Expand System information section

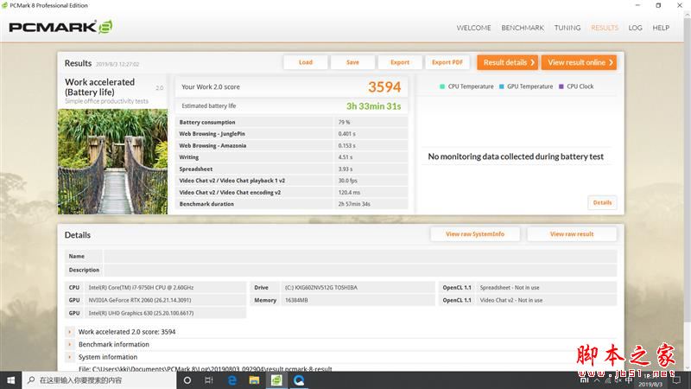[70, 357]
